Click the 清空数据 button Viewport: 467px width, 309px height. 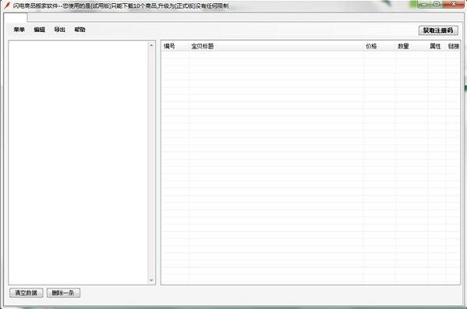point(27,293)
